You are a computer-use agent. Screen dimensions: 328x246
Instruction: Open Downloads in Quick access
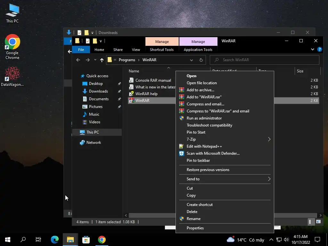98,91
